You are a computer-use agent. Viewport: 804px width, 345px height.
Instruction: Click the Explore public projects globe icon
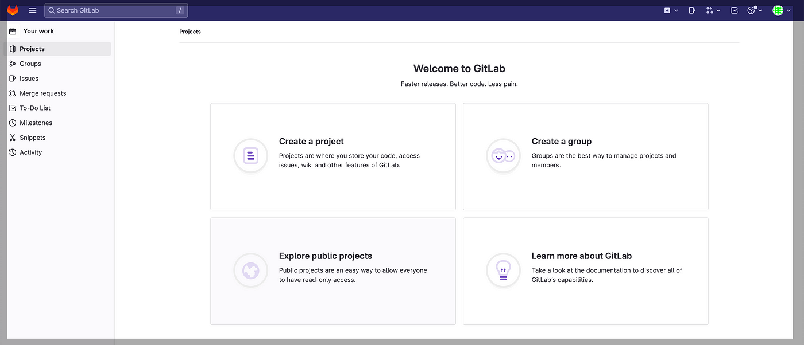251,270
